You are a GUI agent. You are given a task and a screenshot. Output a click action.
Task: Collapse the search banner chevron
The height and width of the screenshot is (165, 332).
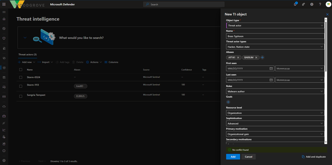tap(25, 37)
